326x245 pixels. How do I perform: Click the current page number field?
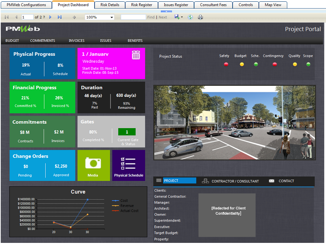pos(27,17)
